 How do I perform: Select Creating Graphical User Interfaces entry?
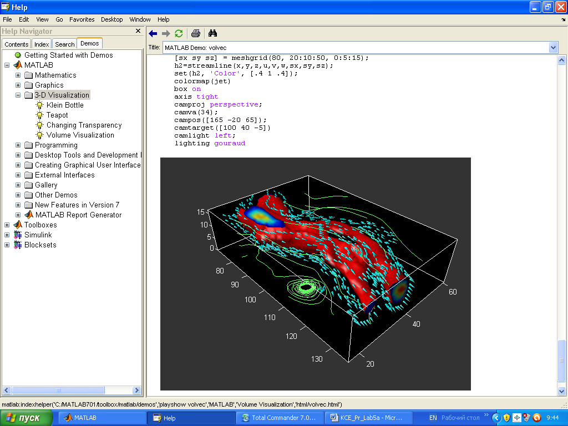tap(88, 165)
